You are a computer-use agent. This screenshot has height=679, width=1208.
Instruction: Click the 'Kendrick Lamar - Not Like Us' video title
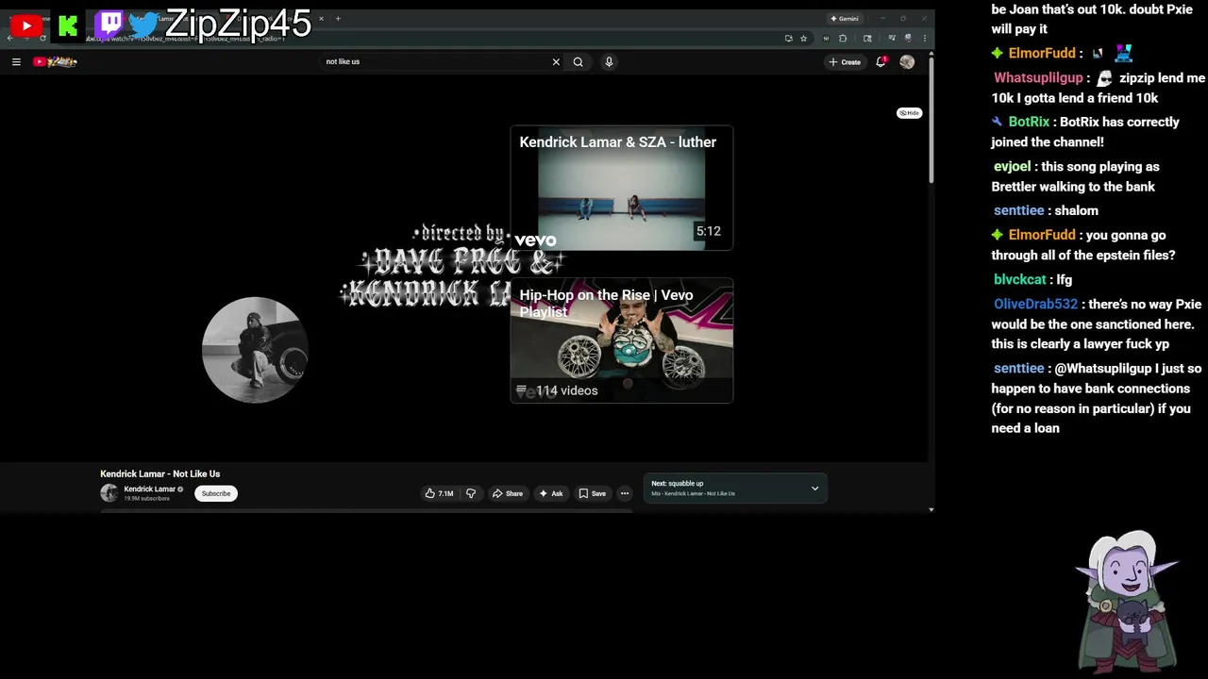coord(160,474)
